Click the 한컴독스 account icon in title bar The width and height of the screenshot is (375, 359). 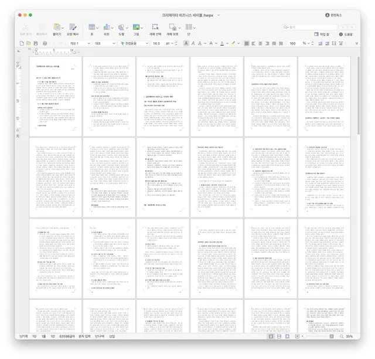[328, 15]
